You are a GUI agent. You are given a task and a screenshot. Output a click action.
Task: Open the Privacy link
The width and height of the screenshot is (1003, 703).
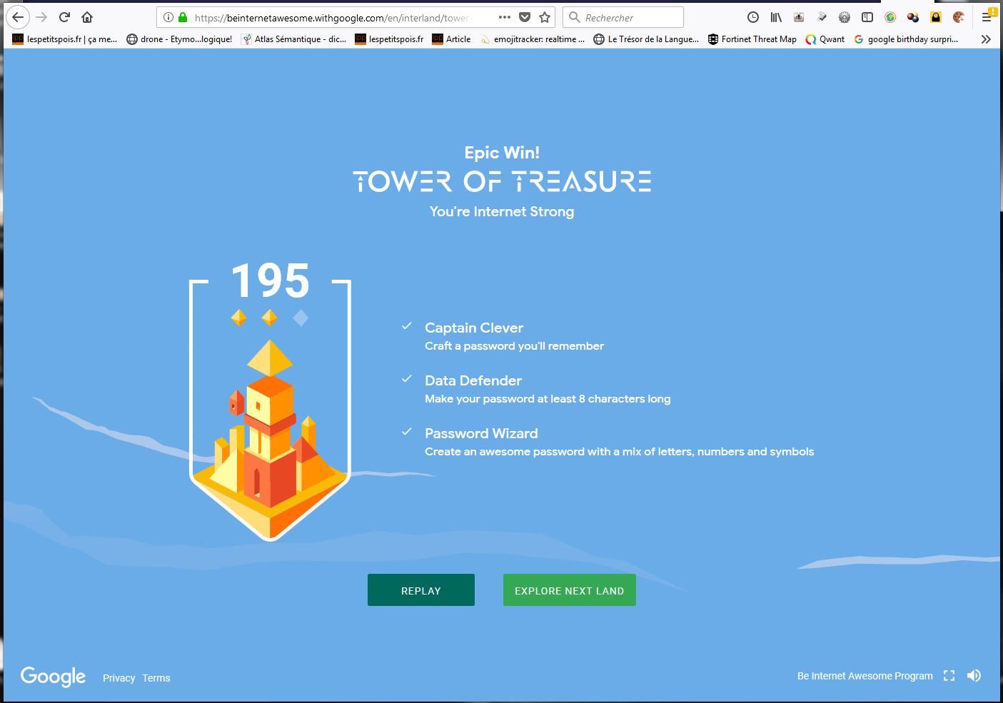click(119, 678)
